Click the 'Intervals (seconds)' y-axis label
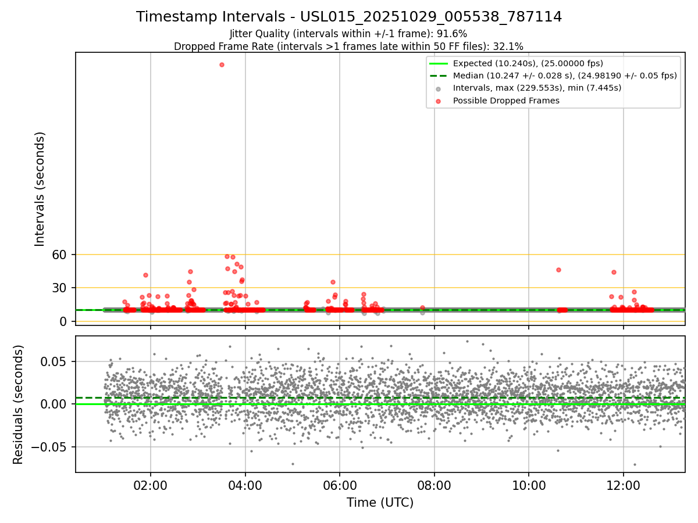698x523 pixels. coord(40,189)
